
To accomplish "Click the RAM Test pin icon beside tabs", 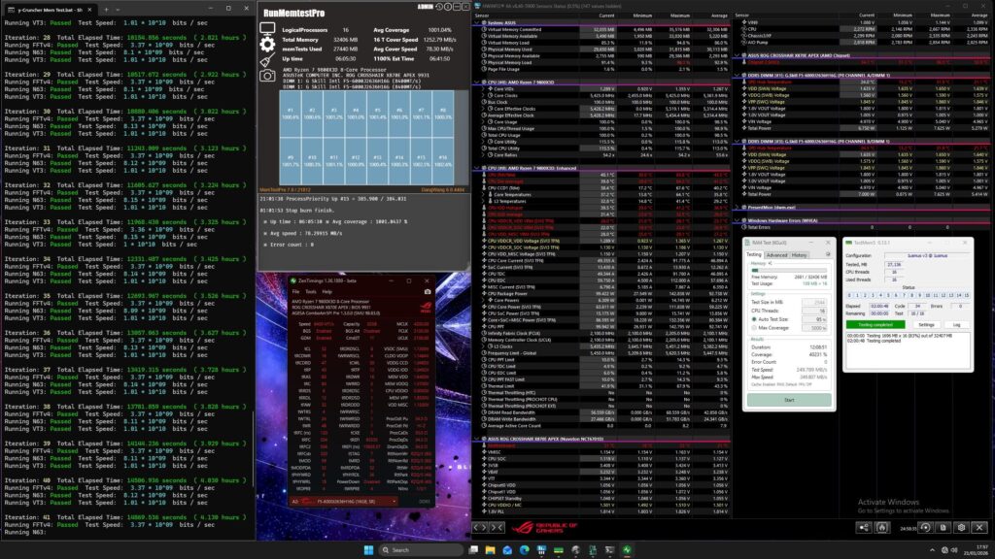I will 828,255.
